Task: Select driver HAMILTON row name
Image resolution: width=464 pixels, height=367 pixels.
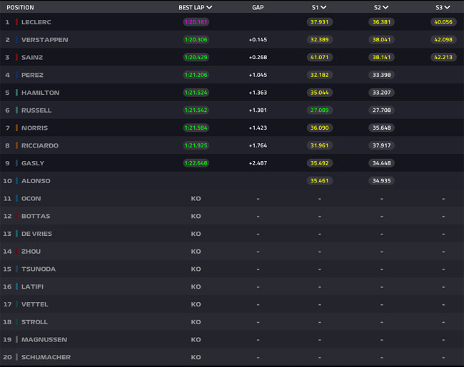Action: pyautogui.click(x=40, y=93)
